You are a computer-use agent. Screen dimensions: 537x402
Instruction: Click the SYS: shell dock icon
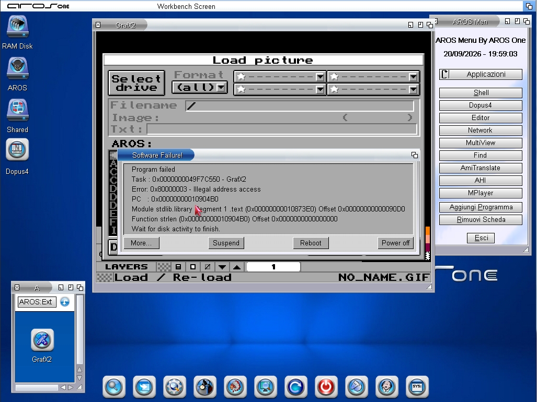click(417, 387)
